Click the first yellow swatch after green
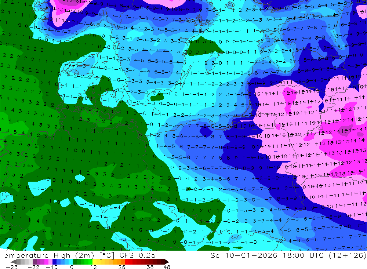 click(95, 262)
